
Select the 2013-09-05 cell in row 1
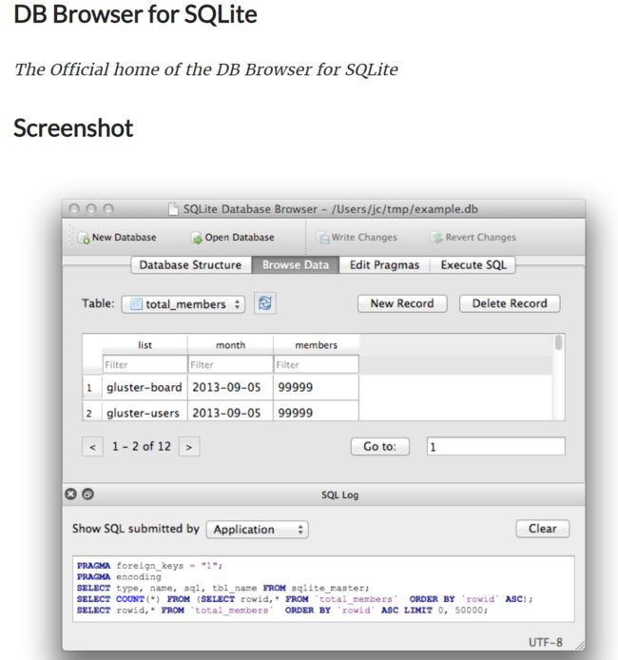[x=230, y=387]
